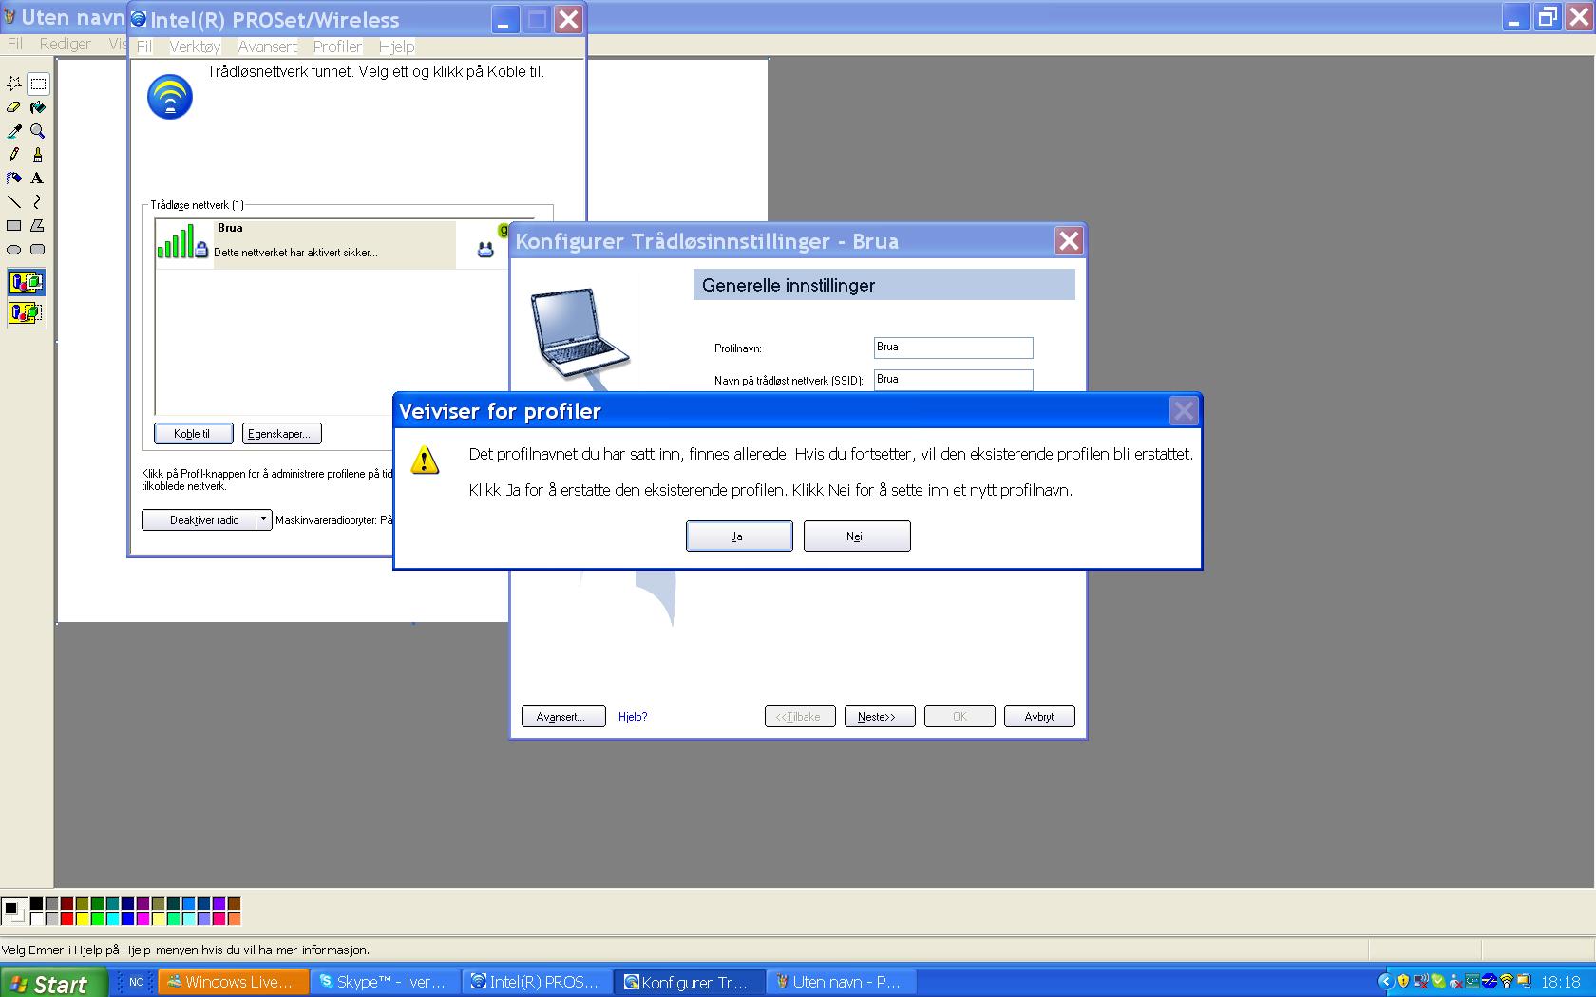
Task: Click the yellow Intel wireless tray icon
Action: tap(1507, 981)
